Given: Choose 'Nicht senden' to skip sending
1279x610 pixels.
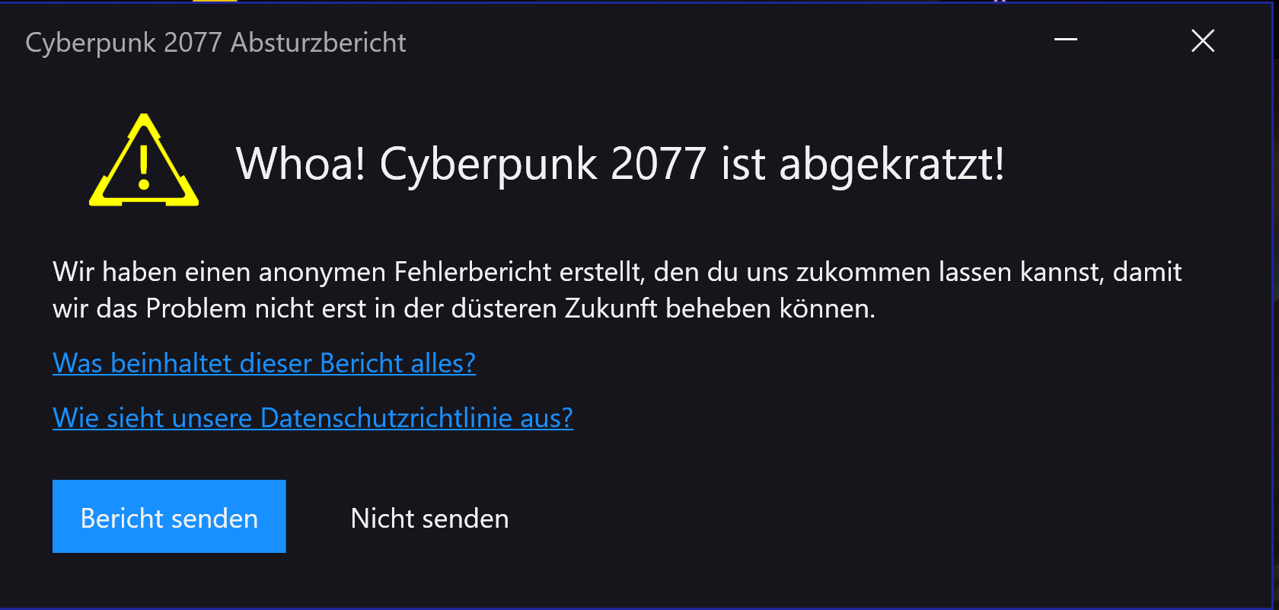Looking at the screenshot, I should tap(429, 518).
